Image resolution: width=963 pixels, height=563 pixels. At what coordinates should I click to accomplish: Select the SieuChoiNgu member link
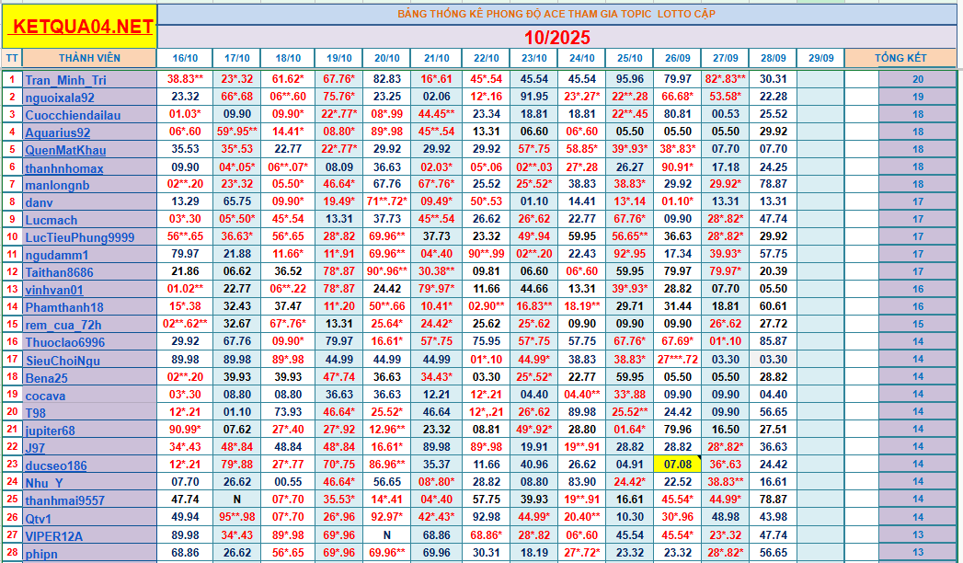[x=61, y=360]
